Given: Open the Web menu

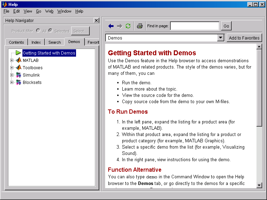Looking at the screenshot, I should click(49, 11).
